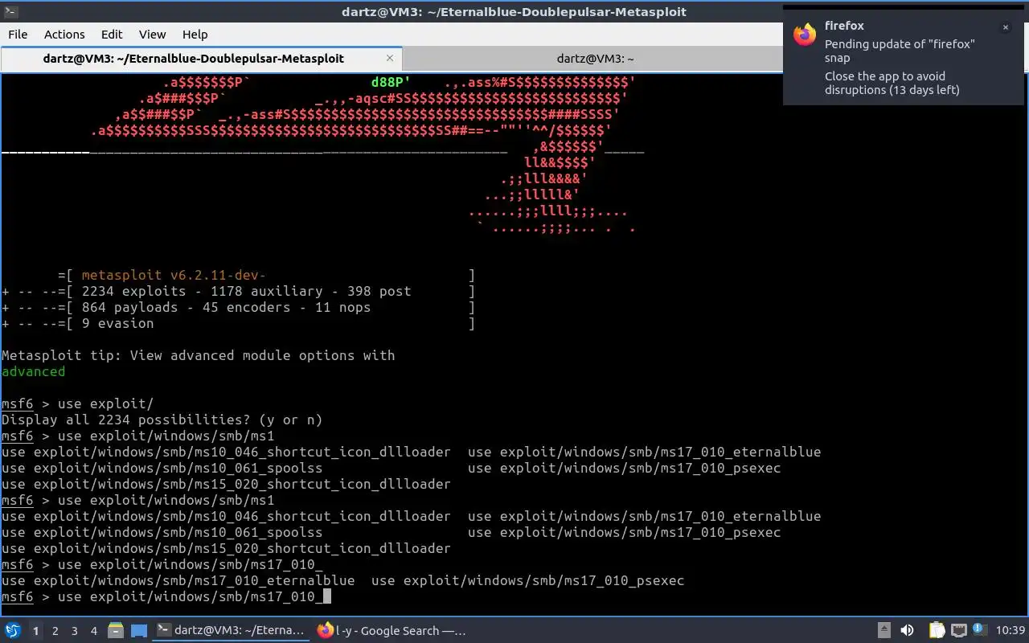Click the last line's ms17_010_psexec suggestion
This screenshot has height=643, width=1029.
[x=527, y=580]
